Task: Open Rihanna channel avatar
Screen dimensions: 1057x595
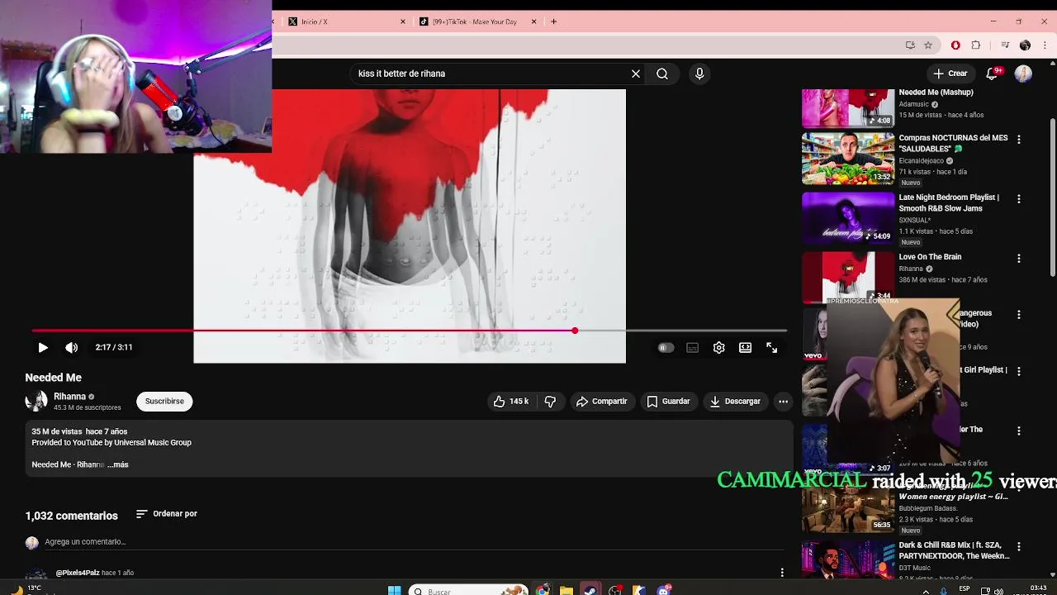Action: [36, 402]
